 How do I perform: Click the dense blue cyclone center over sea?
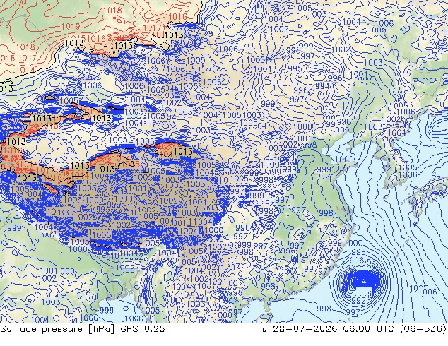tap(365, 281)
